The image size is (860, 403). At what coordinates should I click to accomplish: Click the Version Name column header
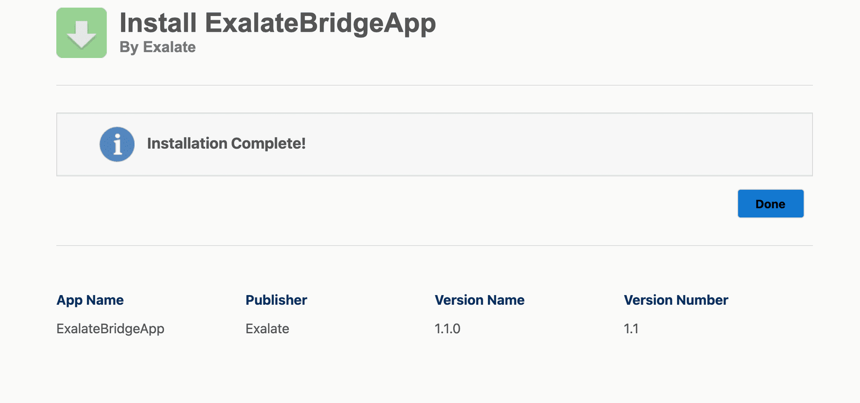point(479,300)
